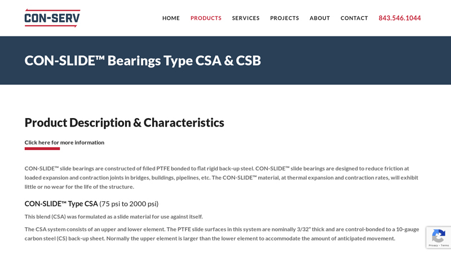
Task: Select Contact in the navigation
Action: 354,18
